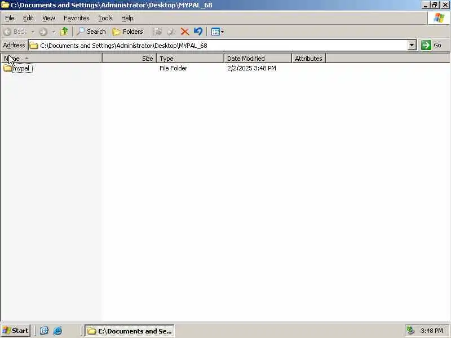Viewport: 451px width, 338px height.
Task: Delete the item with the red X
Action: pos(185,32)
